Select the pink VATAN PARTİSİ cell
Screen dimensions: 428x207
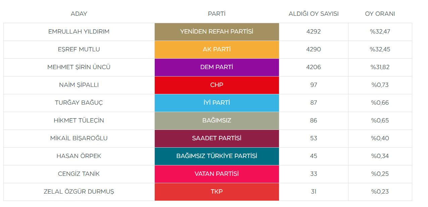click(x=217, y=174)
